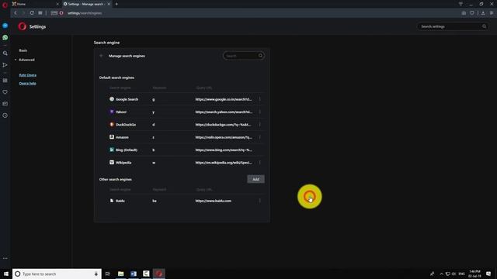Click the Add search engine button
The height and width of the screenshot is (279, 497).
[x=255, y=179]
